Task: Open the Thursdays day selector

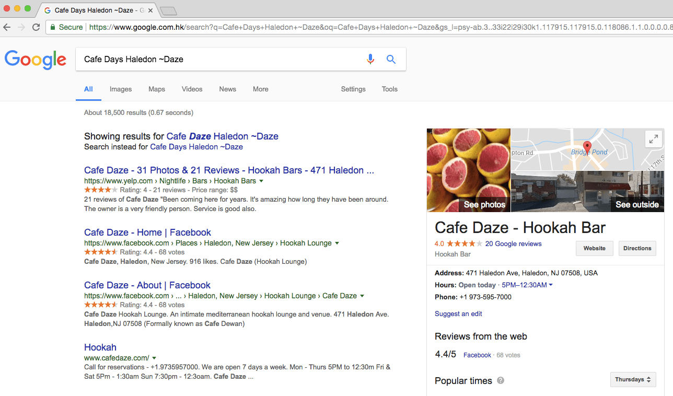Action: click(x=633, y=379)
